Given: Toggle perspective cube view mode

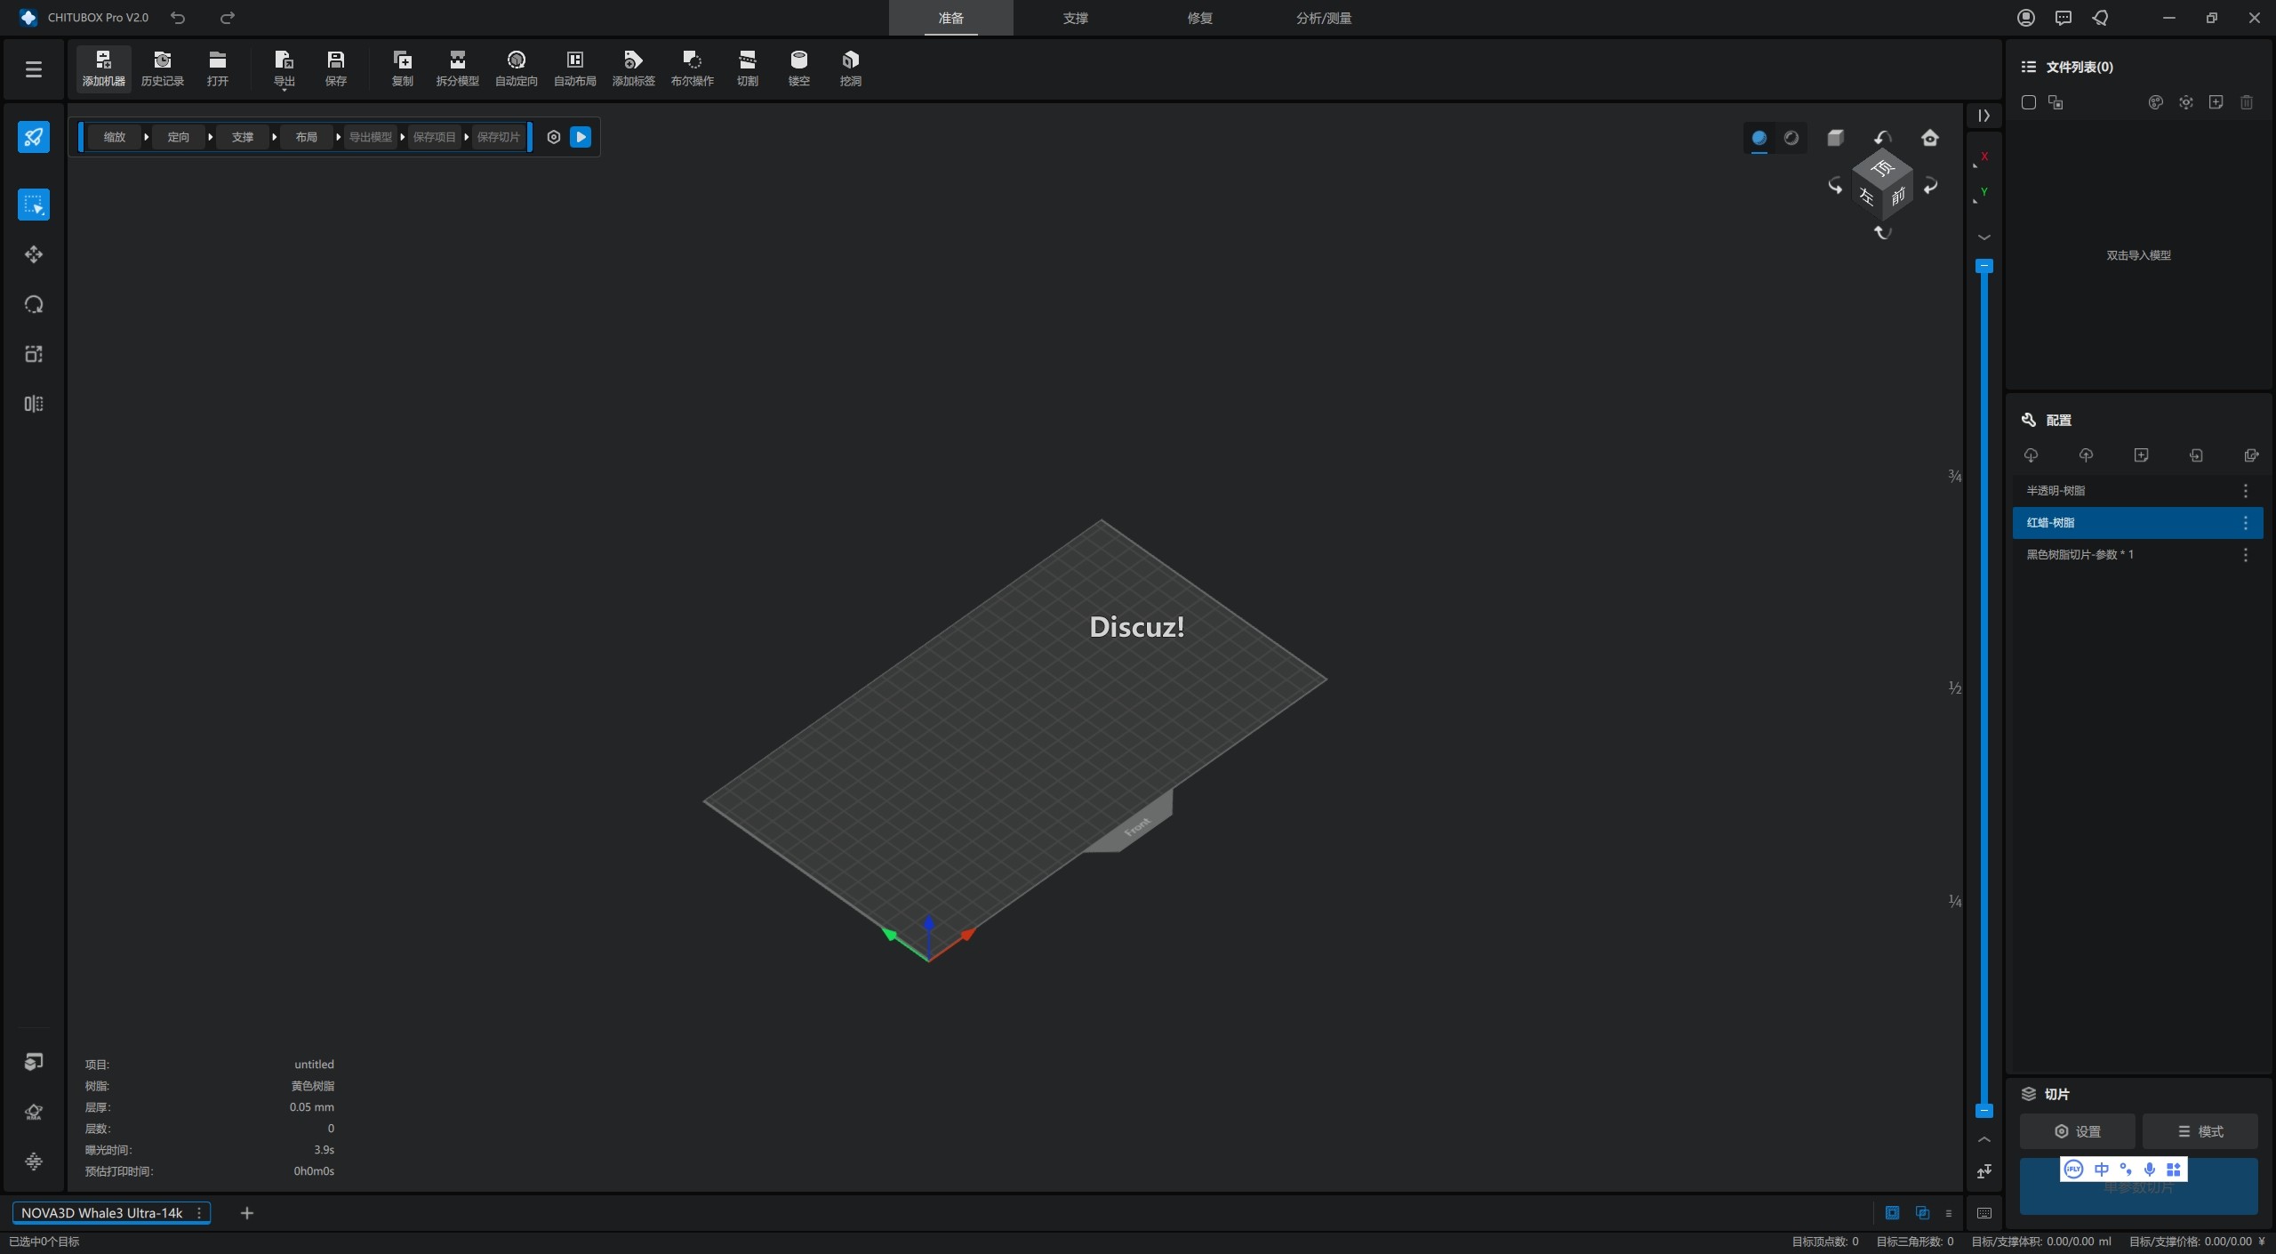Looking at the screenshot, I should (1835, 138).
